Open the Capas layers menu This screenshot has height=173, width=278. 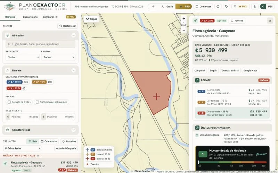(x=92, y=19)
